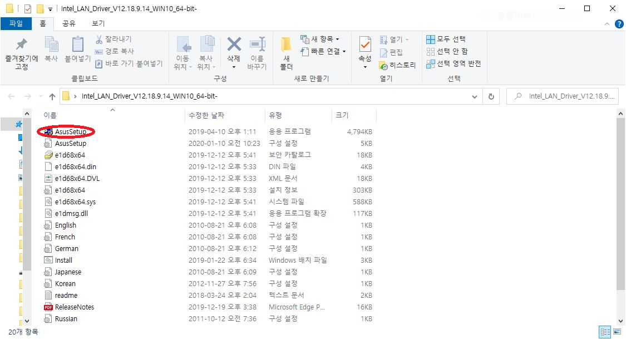Click the Delete X icon
The width and height of the screenshot is (626, 339).
point(234,45)
